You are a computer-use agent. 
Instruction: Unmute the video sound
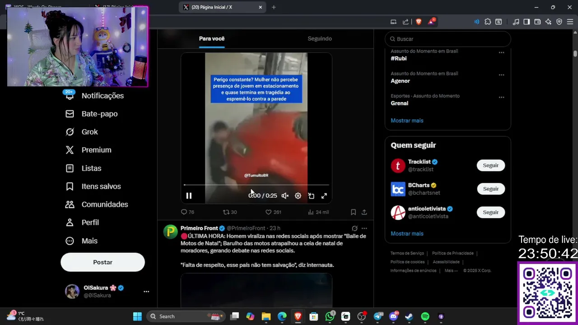click(285, 195)
